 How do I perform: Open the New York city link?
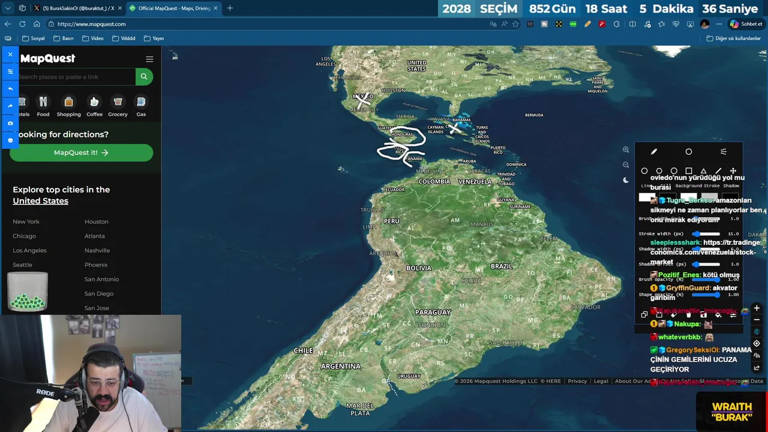(x=26, y=221)
